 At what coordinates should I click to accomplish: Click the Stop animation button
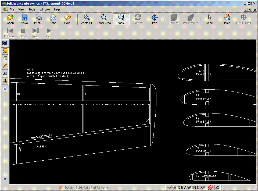23,33
